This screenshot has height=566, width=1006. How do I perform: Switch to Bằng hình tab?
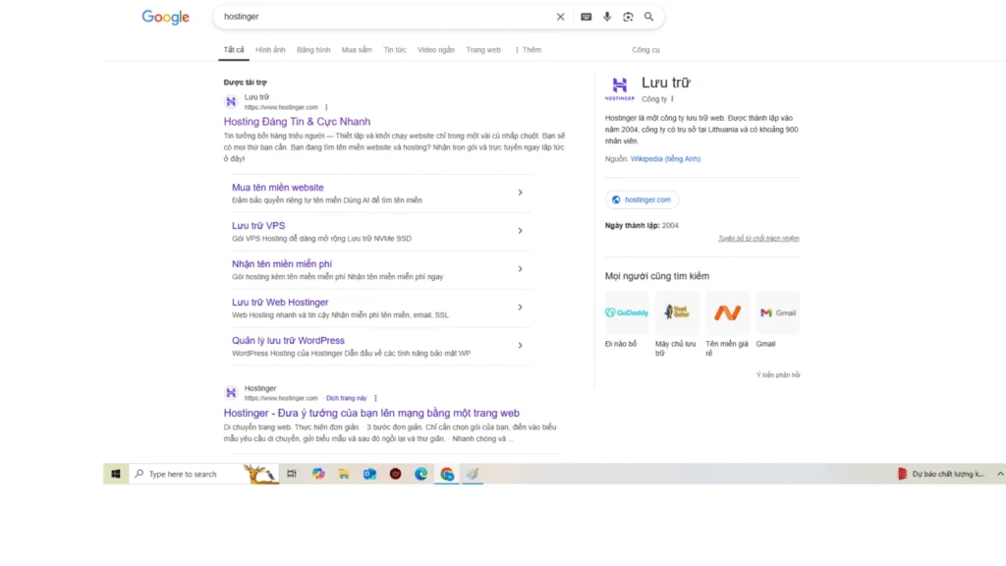click(313, 49)
